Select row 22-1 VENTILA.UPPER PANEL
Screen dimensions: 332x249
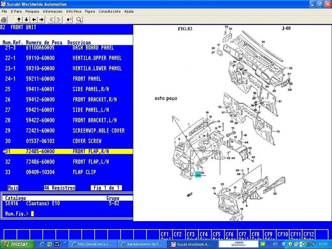(x=66, y=58)
